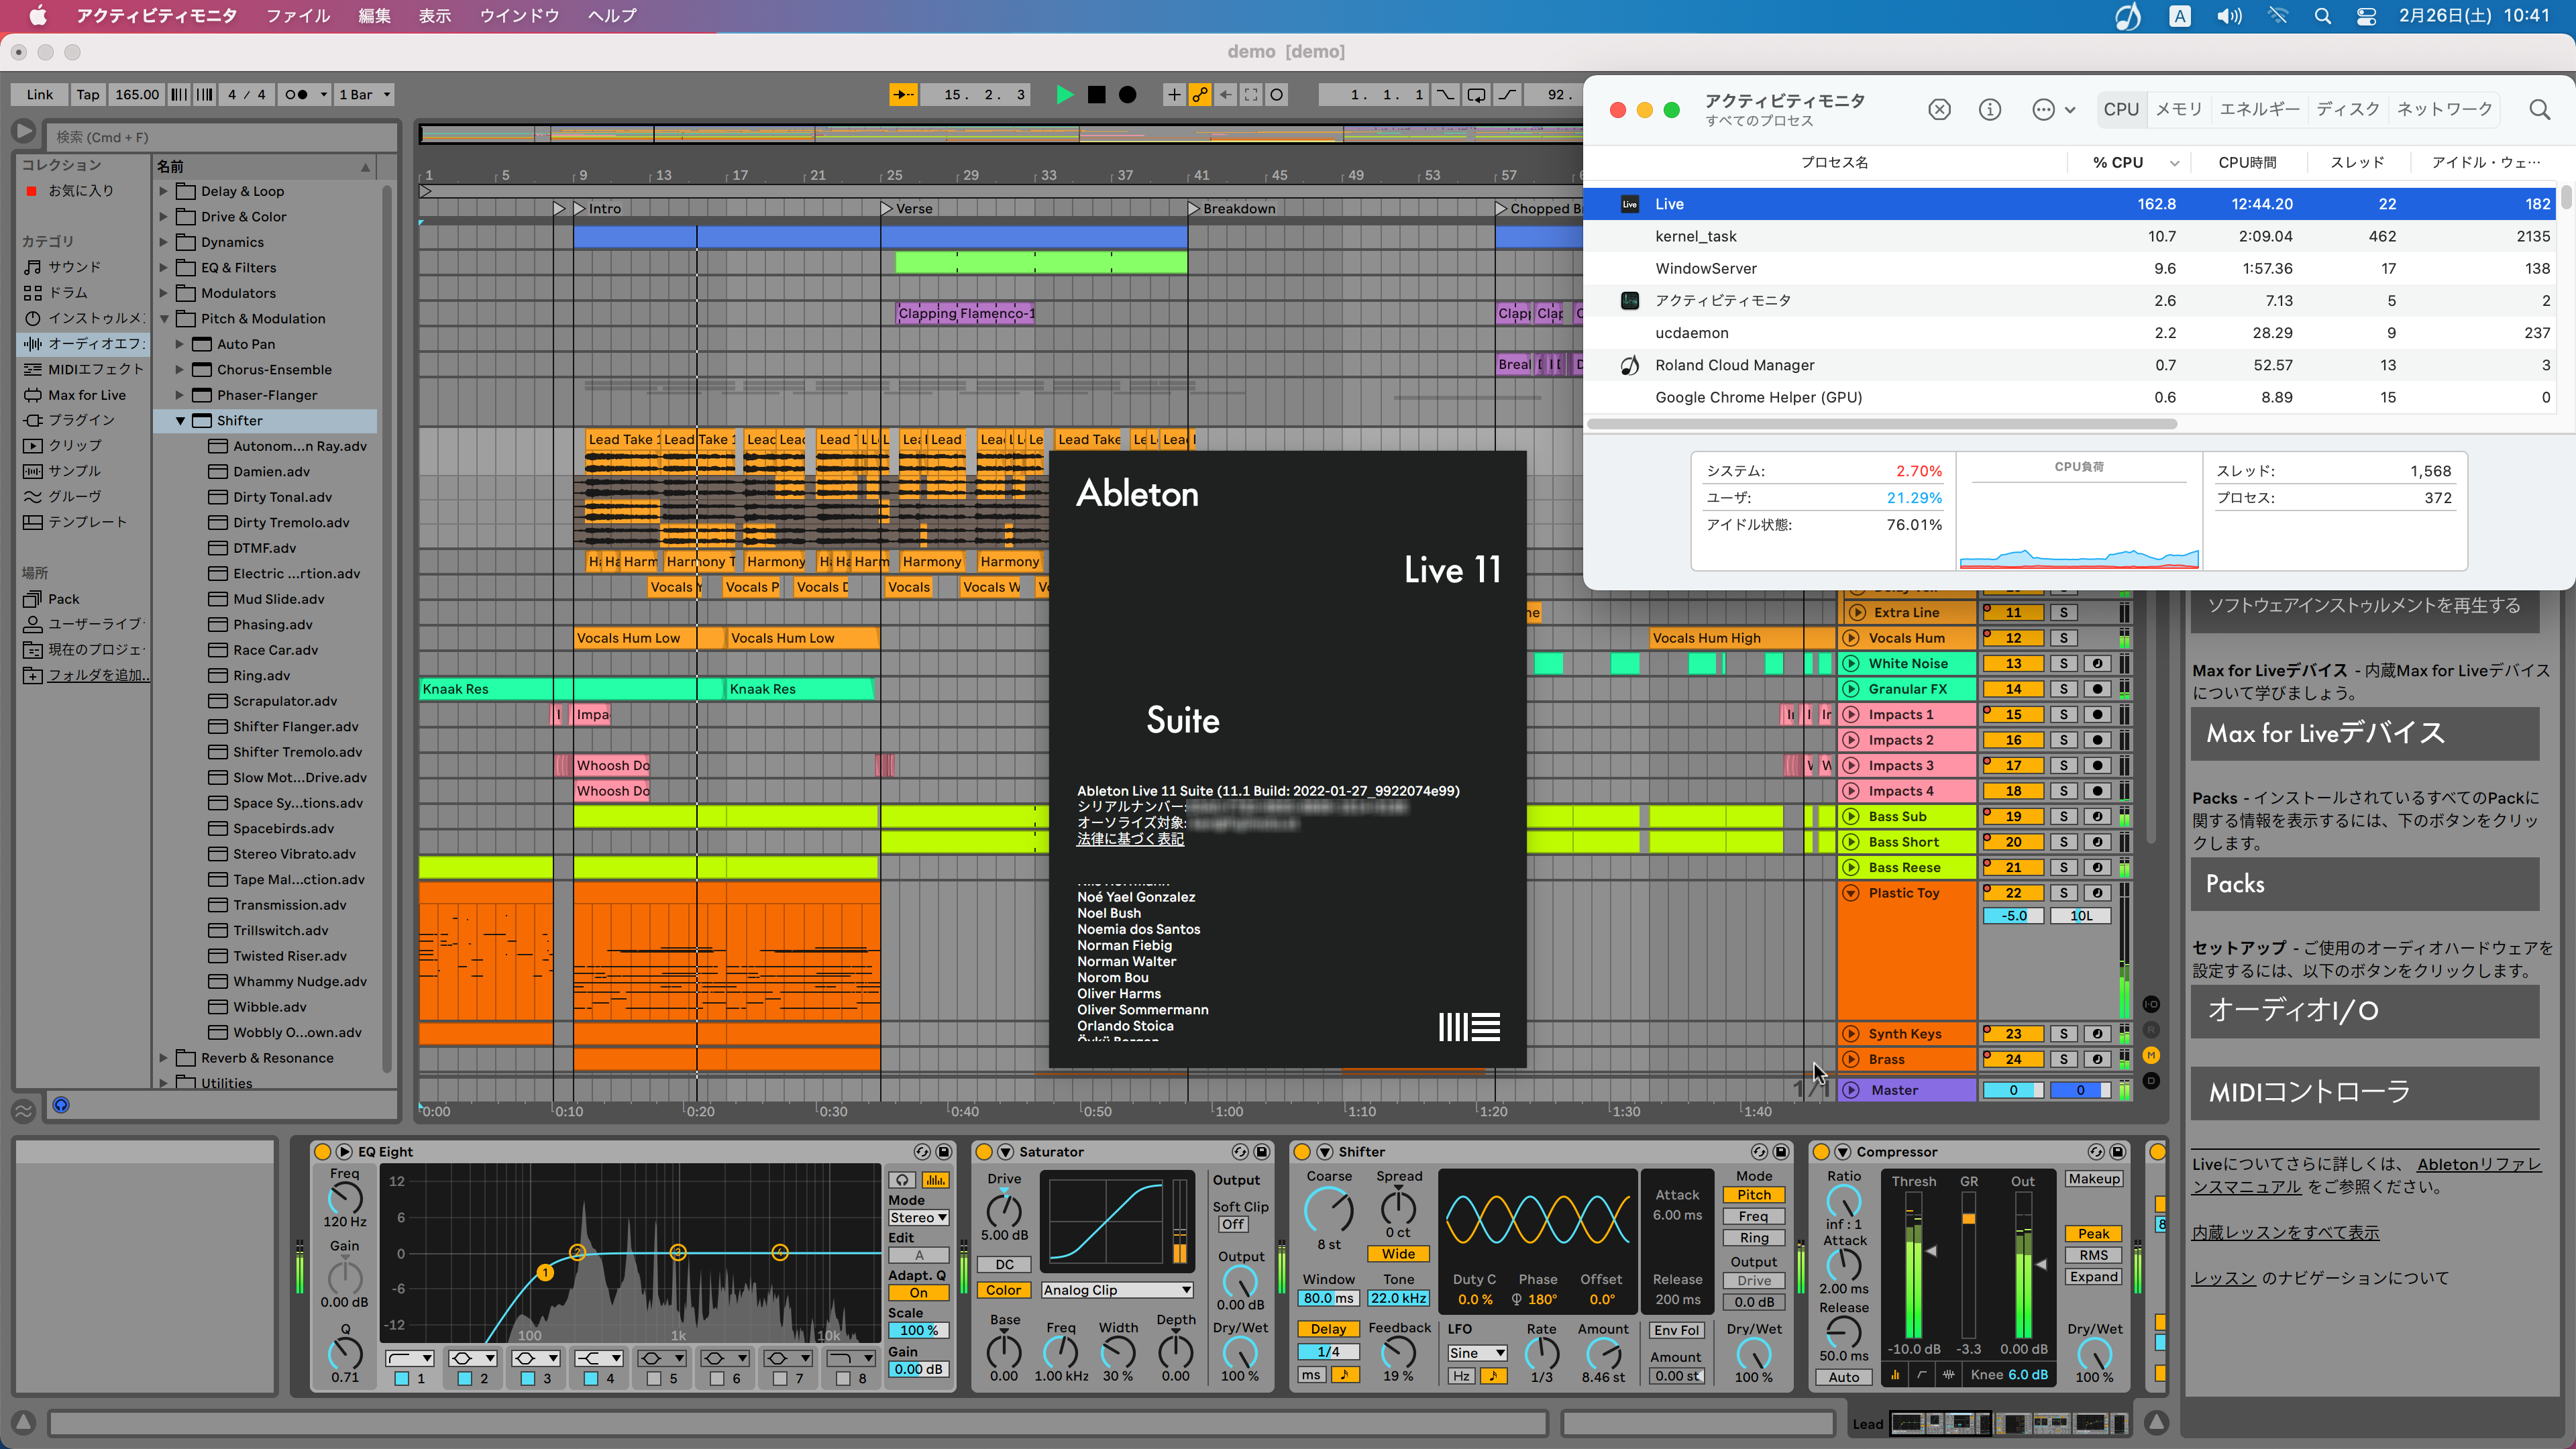Solo the White Noise track
Screen dimensions: 2576x1449
point(2063,664)
